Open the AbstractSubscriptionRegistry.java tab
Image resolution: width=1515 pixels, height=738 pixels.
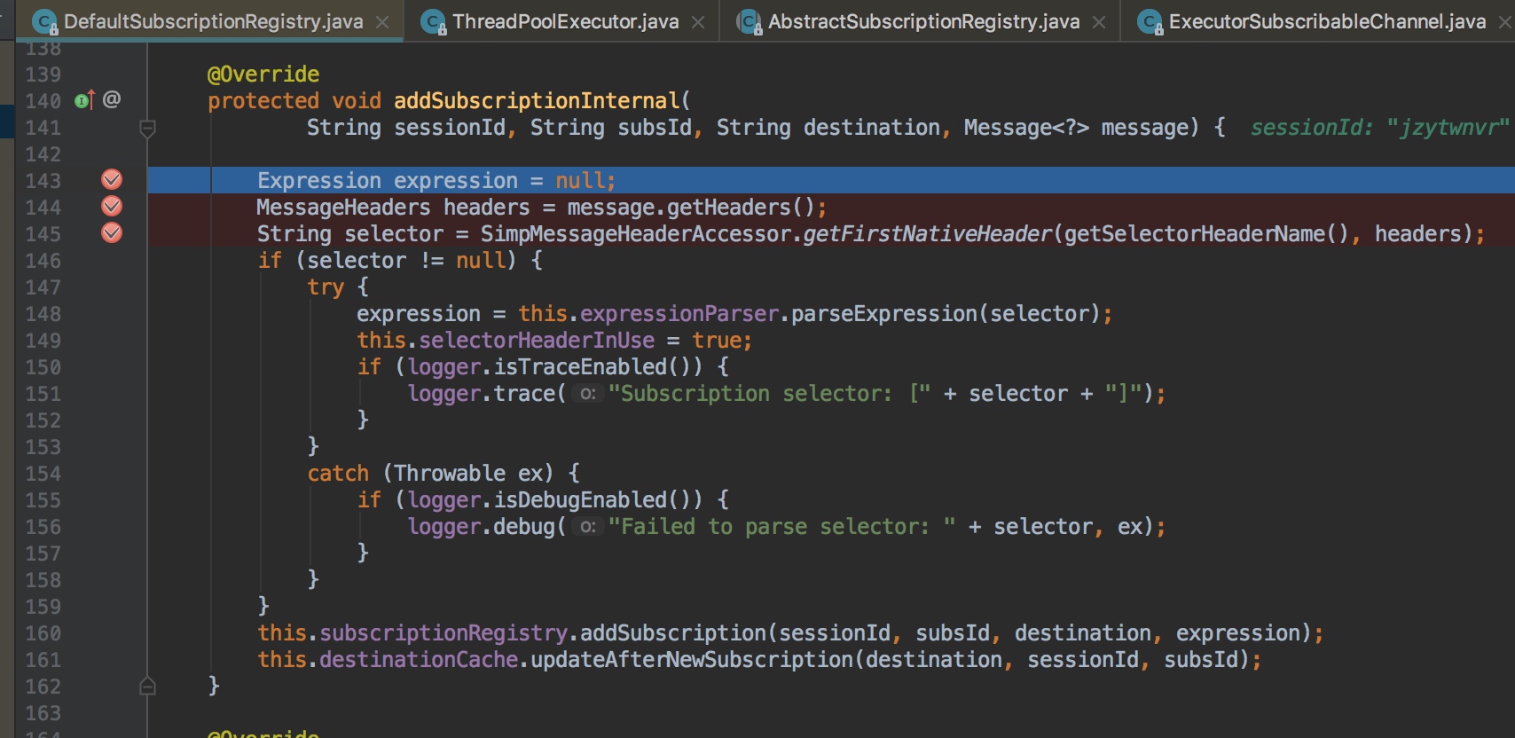click(x=923, y=21)
